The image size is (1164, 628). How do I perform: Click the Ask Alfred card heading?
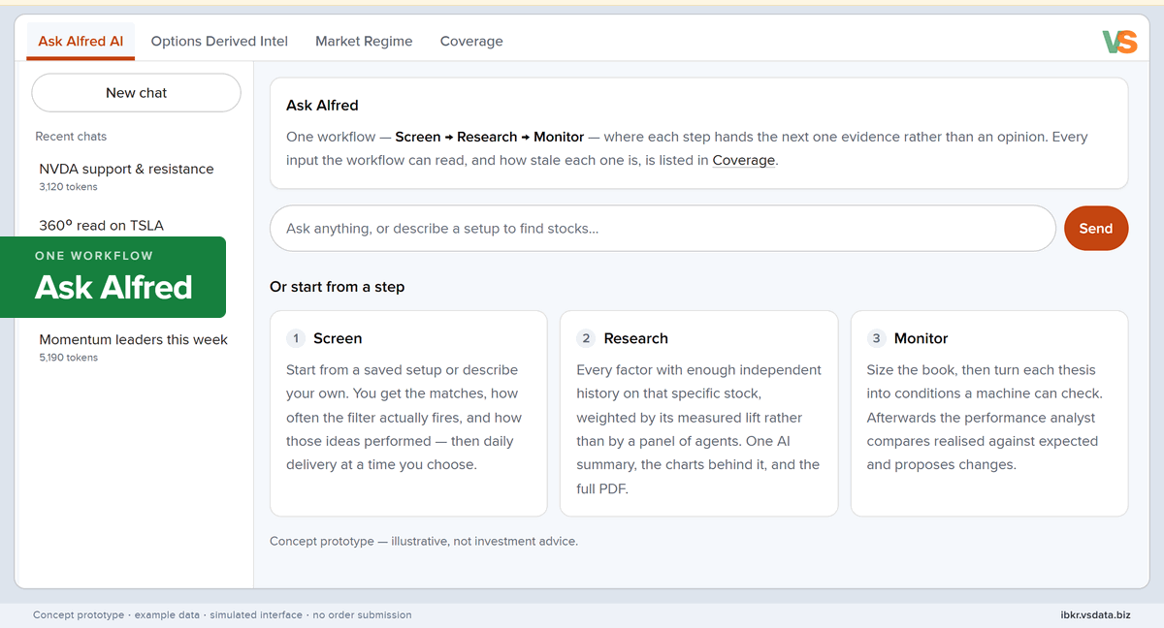click(322, 105)
